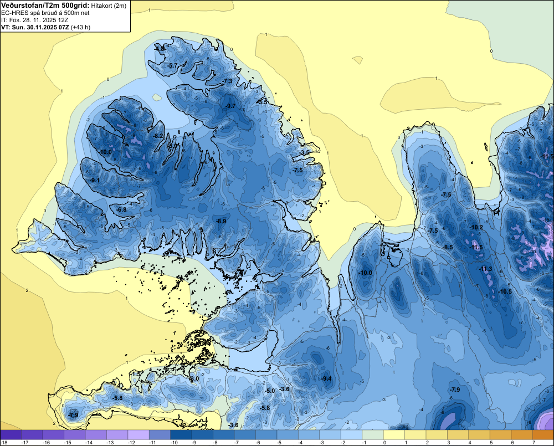This screenshot has width=554, height=446.
Task: Click the temperature label '-8.5'
Action: tap(448, 248)
